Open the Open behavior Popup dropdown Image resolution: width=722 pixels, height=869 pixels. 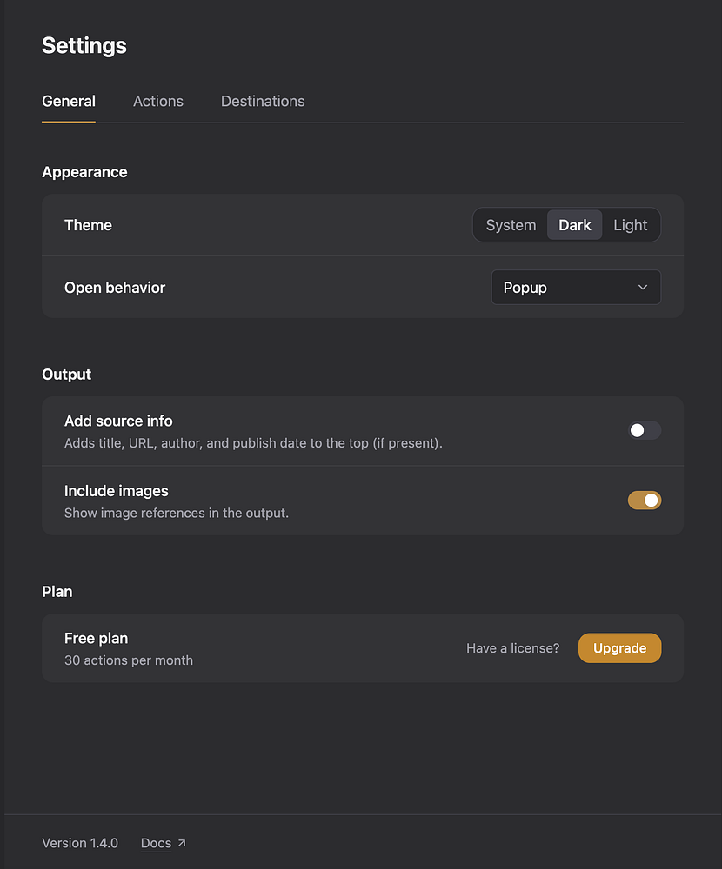(x=575, y=288)
